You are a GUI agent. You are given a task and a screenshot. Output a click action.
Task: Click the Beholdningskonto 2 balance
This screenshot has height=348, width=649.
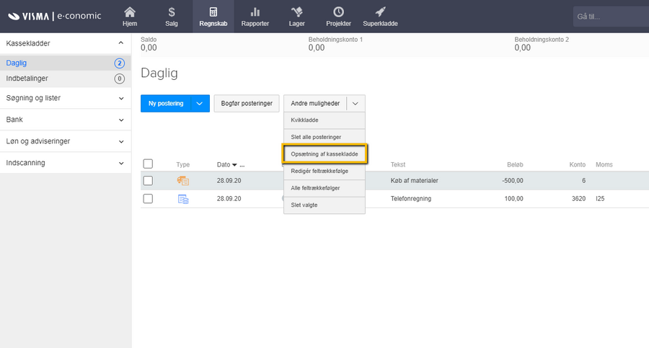pyautogui.click(x=523, y=48)
